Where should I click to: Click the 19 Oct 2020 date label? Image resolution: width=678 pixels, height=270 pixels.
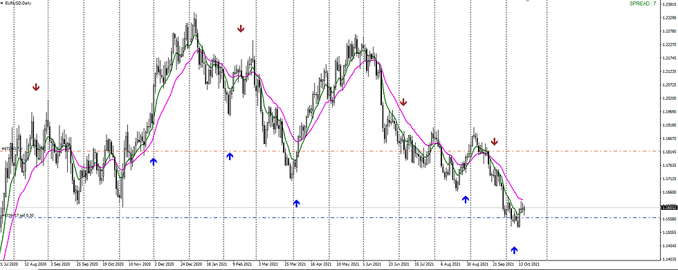coord(113,263)
